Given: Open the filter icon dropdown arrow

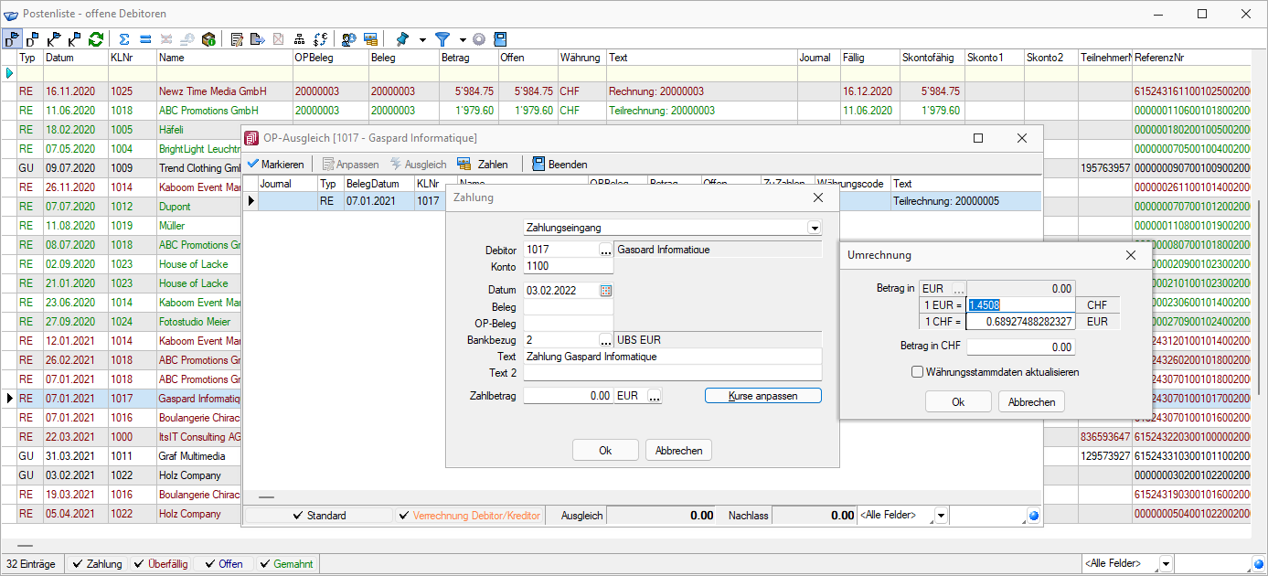Looking at the screenshot, I should (x=463, y=40).
